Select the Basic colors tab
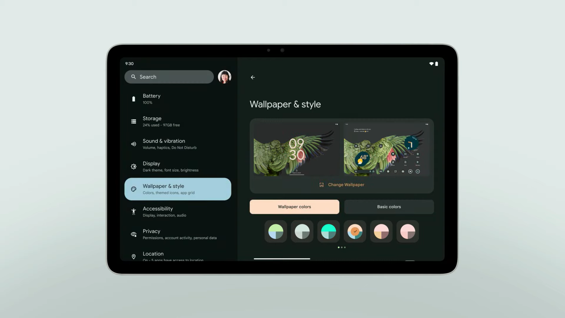 [389, 207]
